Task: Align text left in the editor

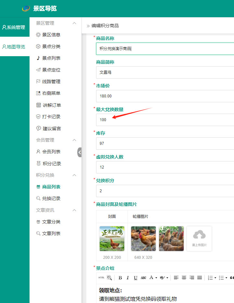Action: (176, 278)
